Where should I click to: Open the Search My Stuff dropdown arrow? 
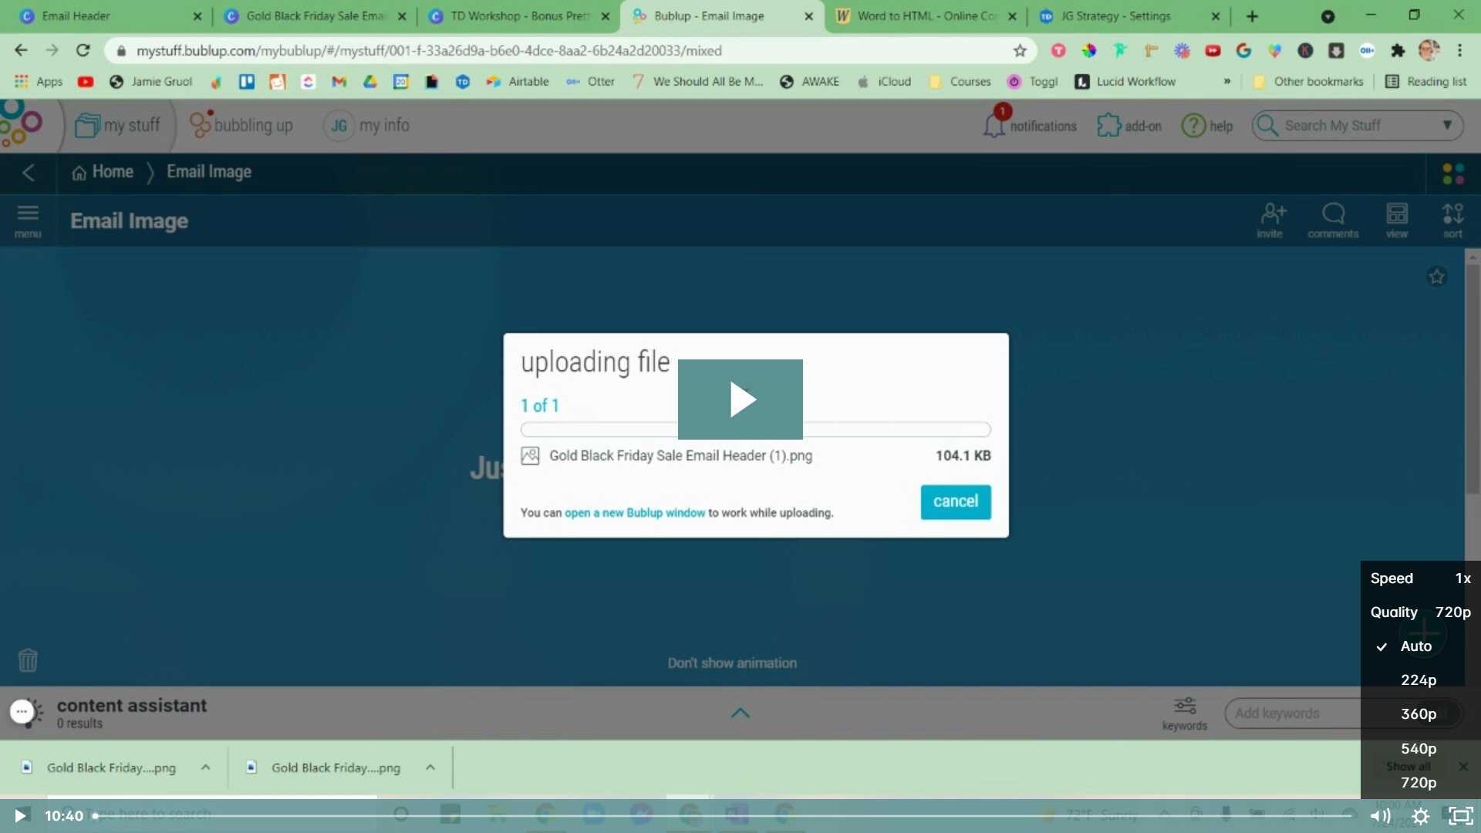(1448, 125)
